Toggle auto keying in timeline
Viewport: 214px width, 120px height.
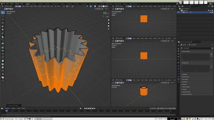click(x=81, y=108)
